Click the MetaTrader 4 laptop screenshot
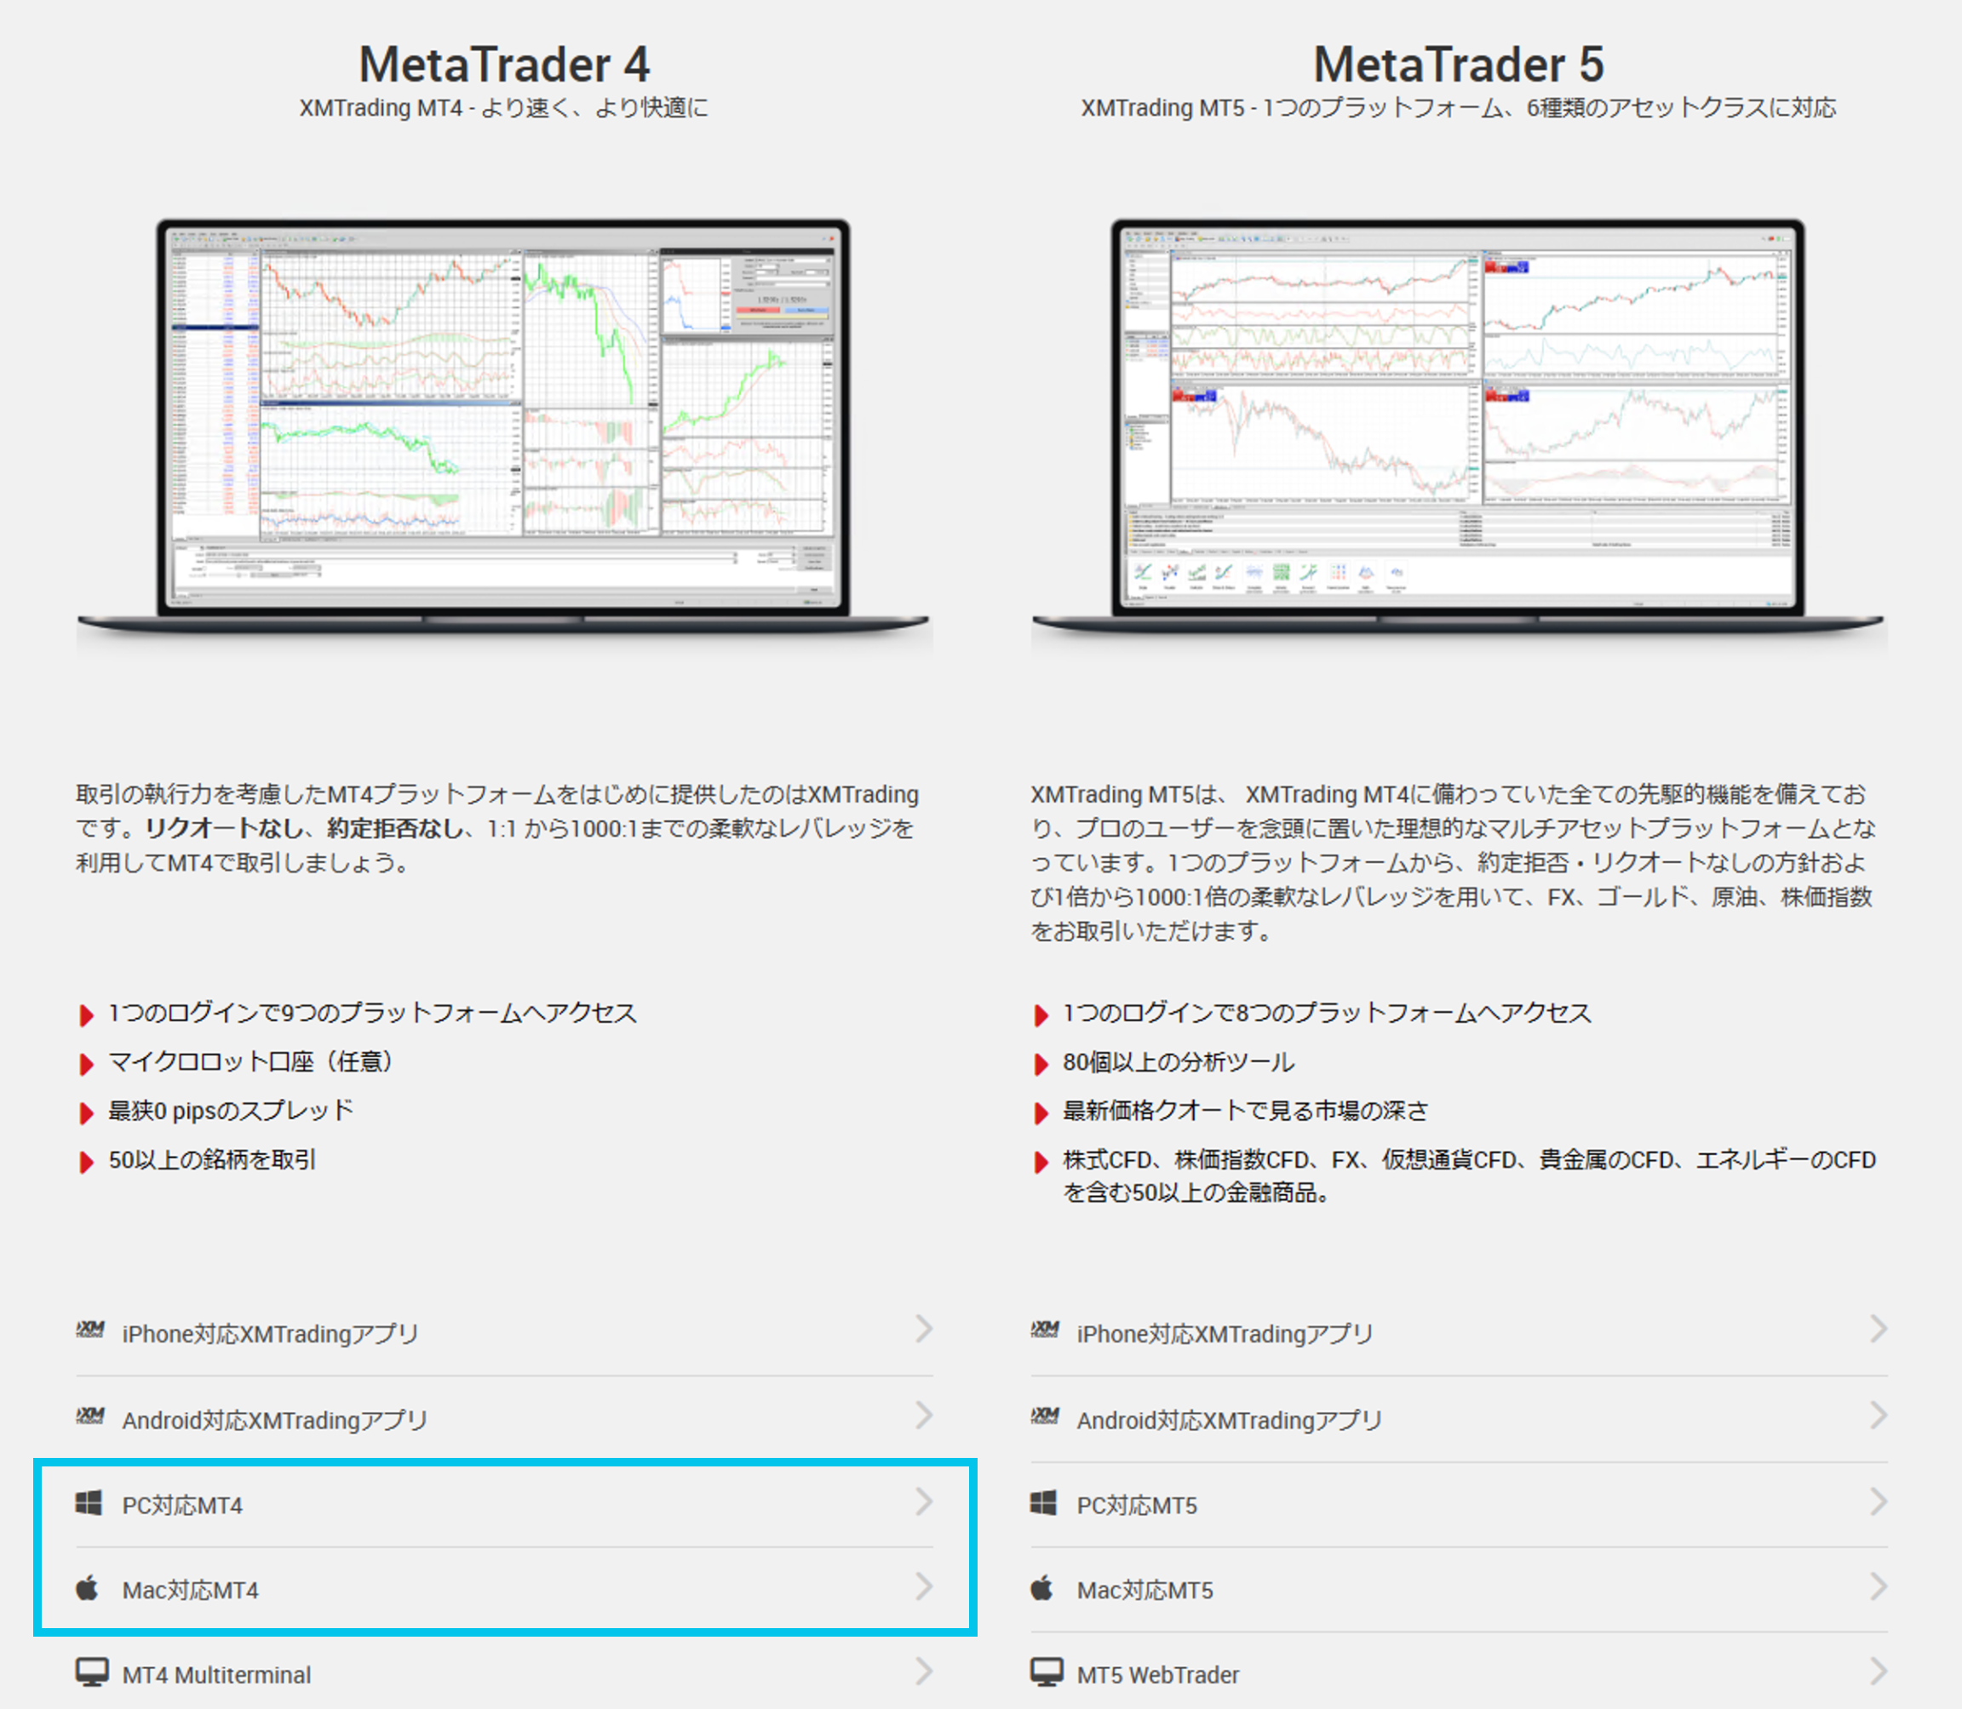 click(x=503, y=420)
